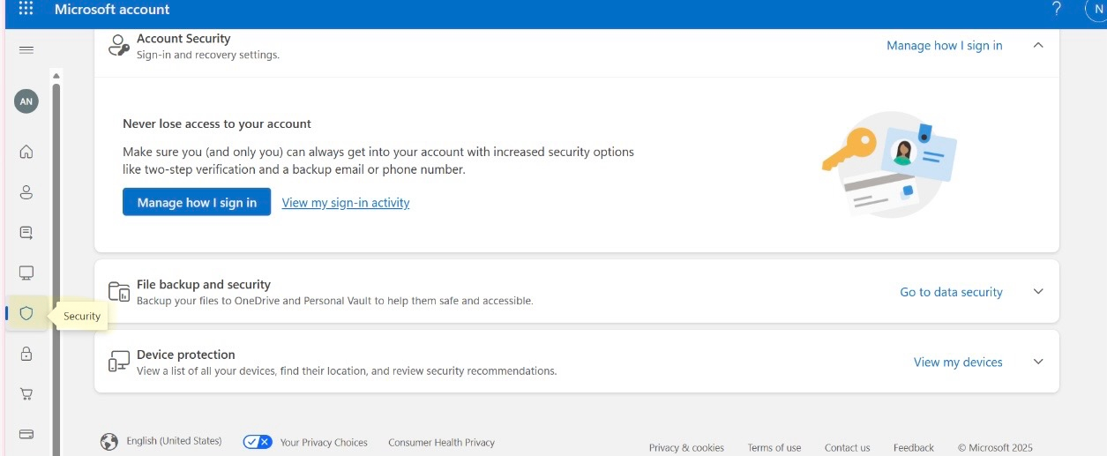
Task: Open the Privacy lock icon in the sidebar
Action: click(x=26, y=354)
